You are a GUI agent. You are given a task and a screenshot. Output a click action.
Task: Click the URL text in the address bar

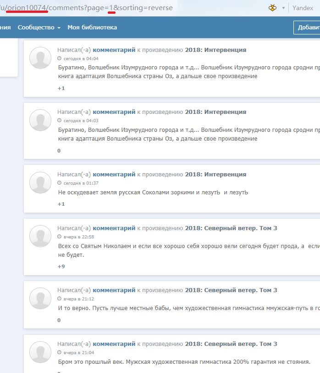coord(86,8)
